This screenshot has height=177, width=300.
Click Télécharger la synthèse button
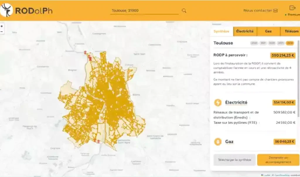click(234, 160)
